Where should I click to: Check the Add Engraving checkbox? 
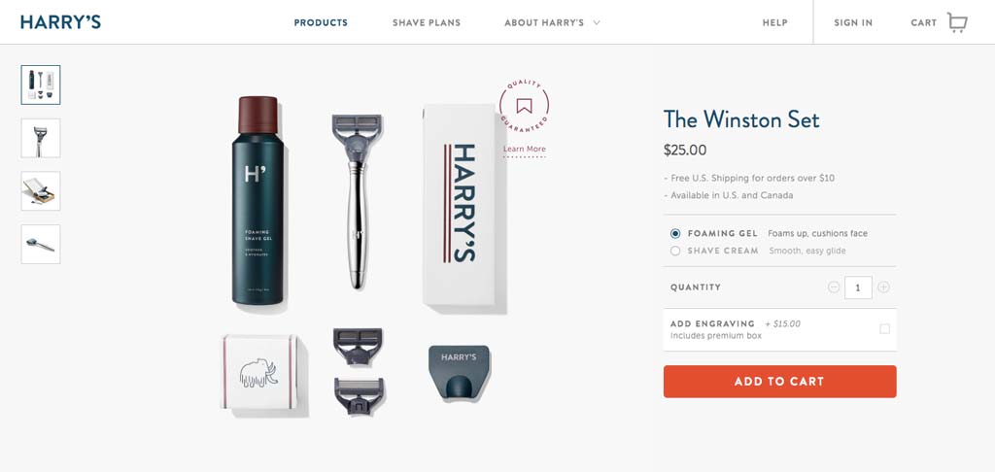click(884, 328)
